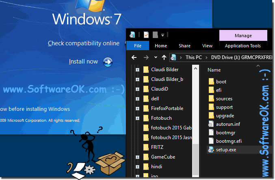This screenshot has width=275, height=180.
Task: Click the boot folder icon
Action: tap(211, 82)
